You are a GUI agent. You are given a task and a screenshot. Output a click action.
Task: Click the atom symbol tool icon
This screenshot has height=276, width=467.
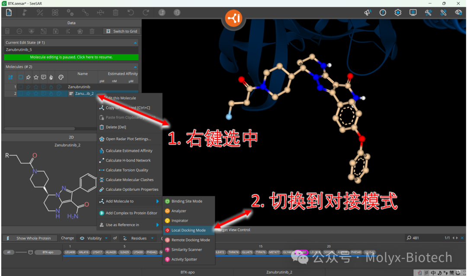55,13
